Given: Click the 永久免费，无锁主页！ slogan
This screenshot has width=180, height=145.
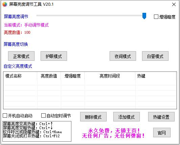Looking at the screenshot, I should [114, 130].
